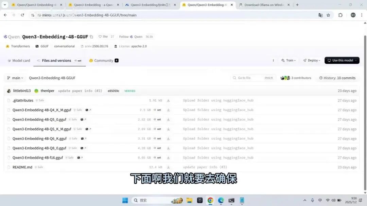Screen dimensions: 367x206
Task: Download Qwen3-Embedding-4B-Q8_0.gguf
Action: click(x=168, y=148)
